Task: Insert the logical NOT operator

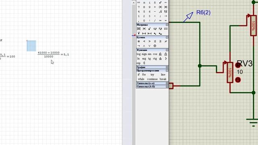Action: tap(139, 46)
